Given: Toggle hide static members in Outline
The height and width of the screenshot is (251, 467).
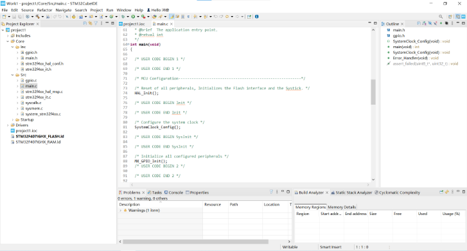Looking at the screenshot, I should point(435,24).
